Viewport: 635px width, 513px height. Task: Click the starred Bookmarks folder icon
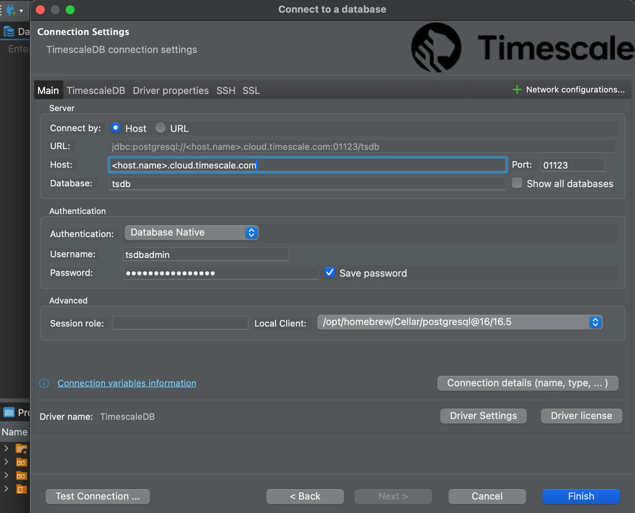click(21, 449)
